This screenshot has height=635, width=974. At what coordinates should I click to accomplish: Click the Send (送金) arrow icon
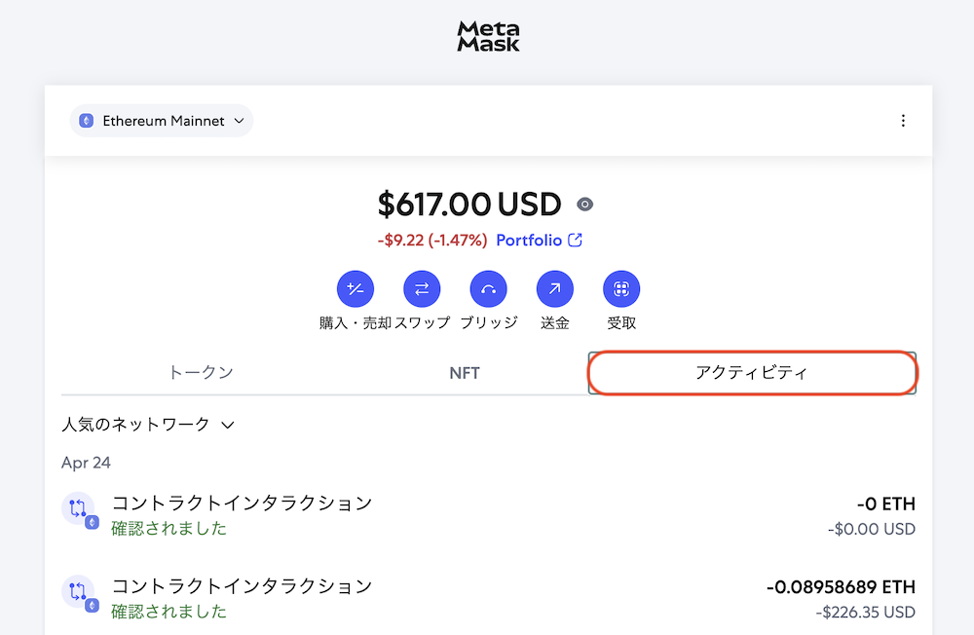(555, 289)
